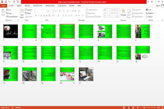
Task: Open the TRANSITIONS ribbon tab
Action: [x=38, y=6]
